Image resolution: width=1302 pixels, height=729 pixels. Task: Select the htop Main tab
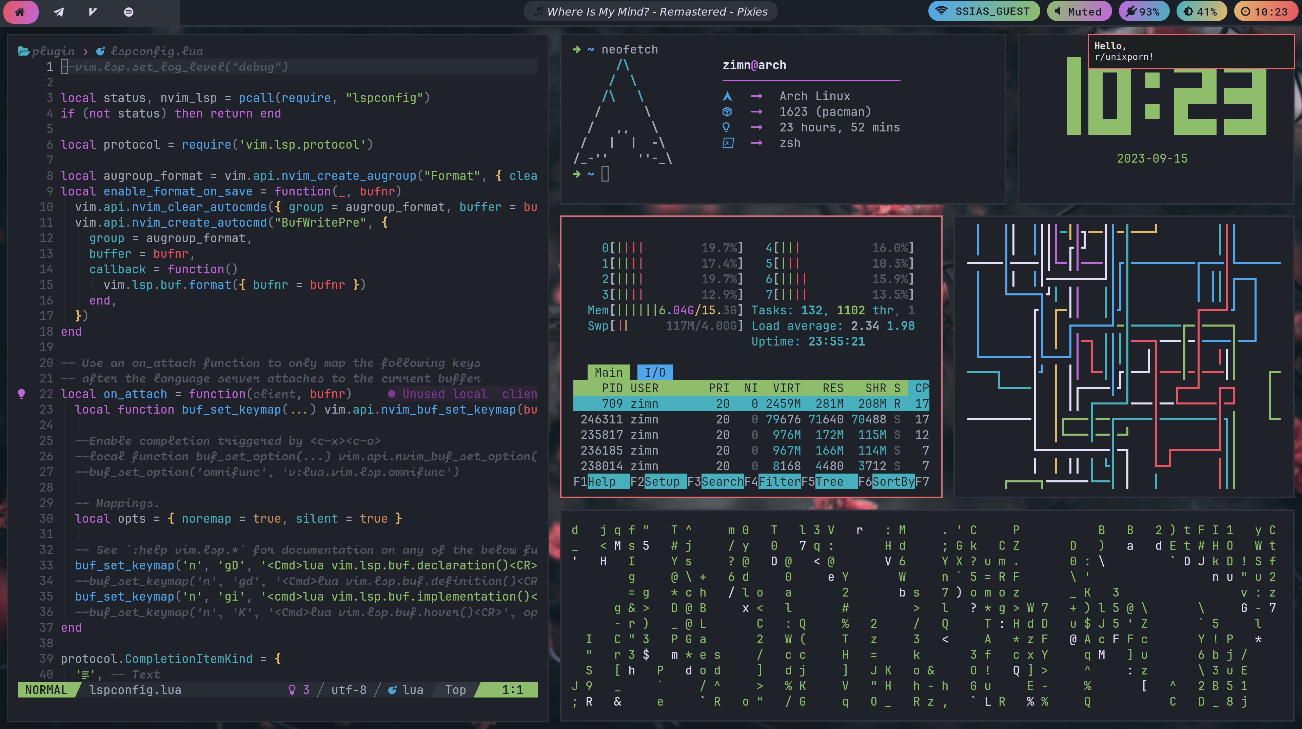[x=609, y=373]
